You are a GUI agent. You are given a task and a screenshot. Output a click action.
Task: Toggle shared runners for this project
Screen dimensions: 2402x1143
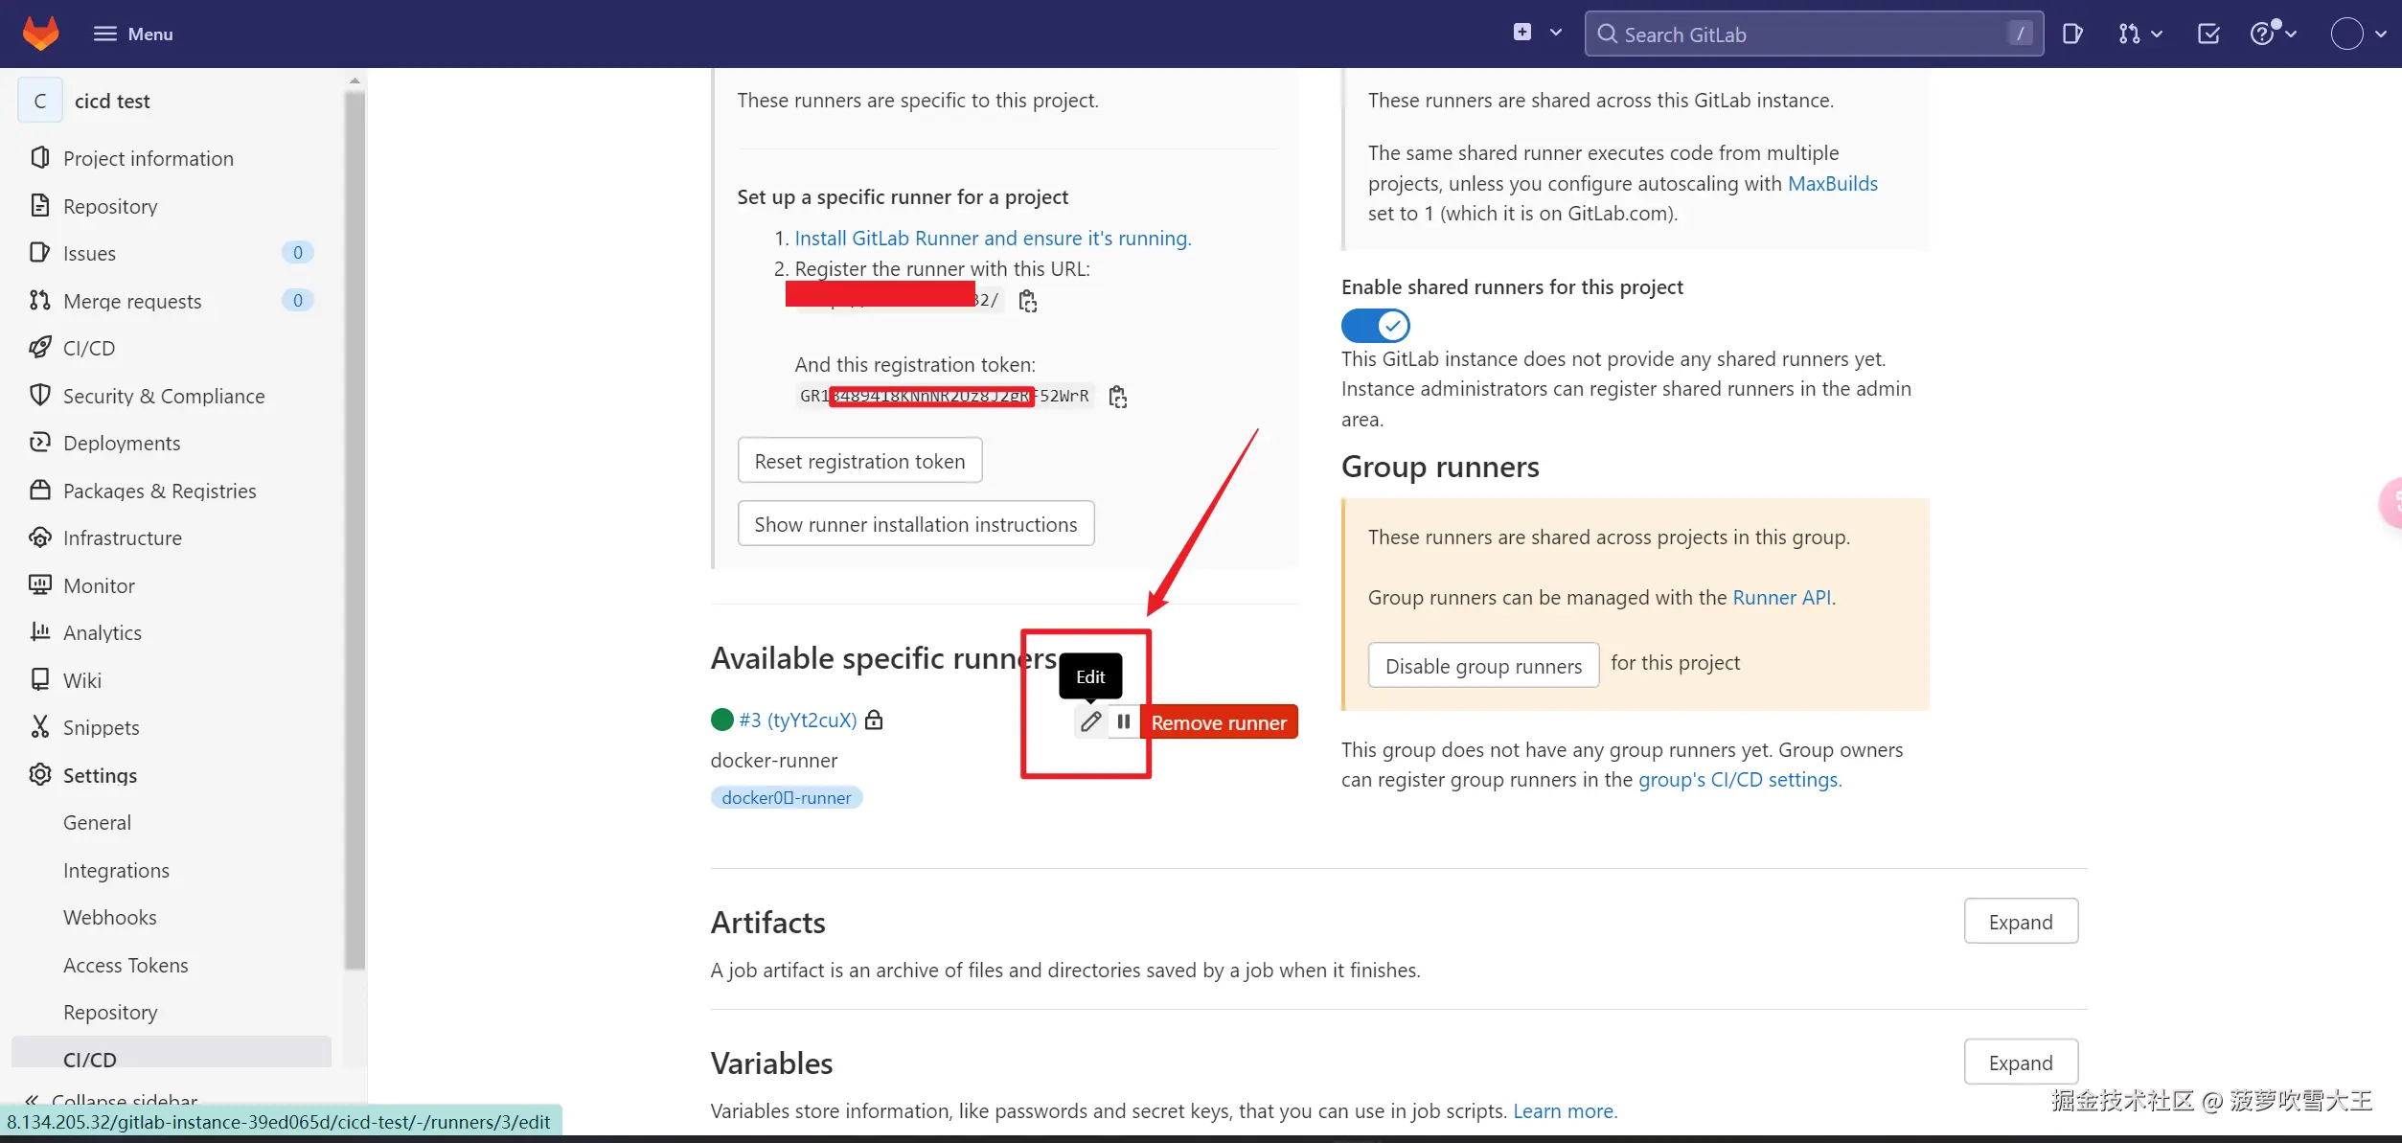[1375, 326]
